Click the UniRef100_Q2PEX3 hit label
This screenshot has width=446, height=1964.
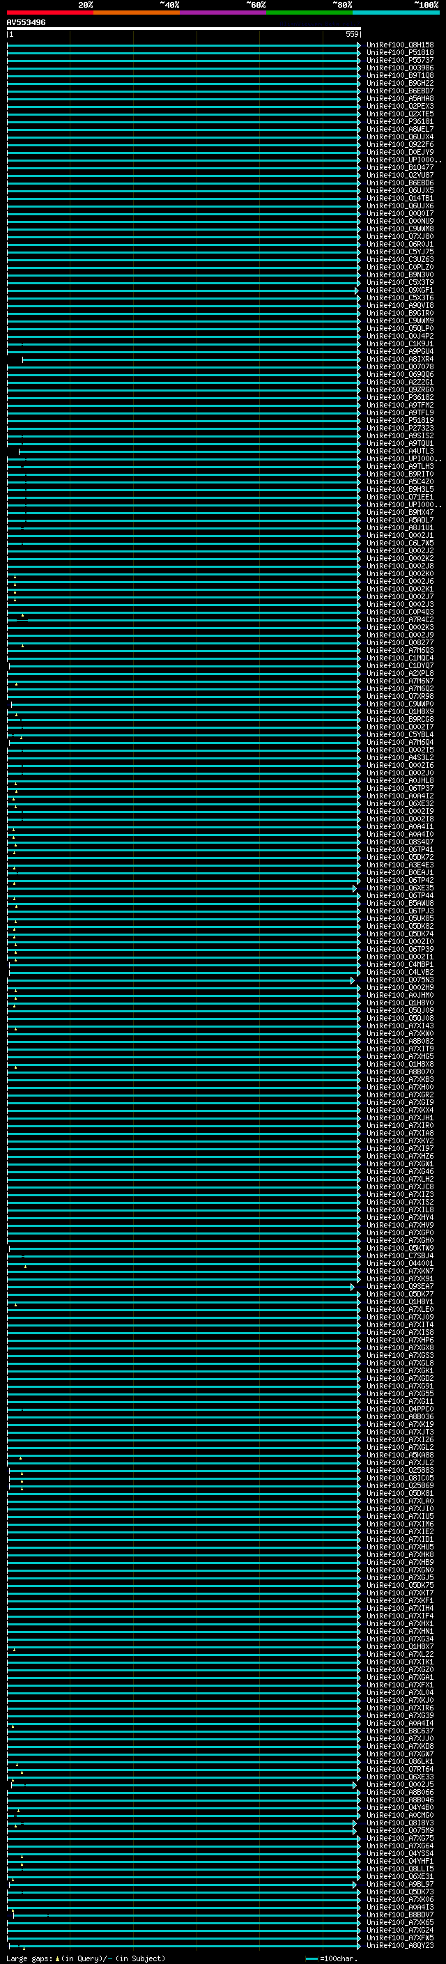399,106
